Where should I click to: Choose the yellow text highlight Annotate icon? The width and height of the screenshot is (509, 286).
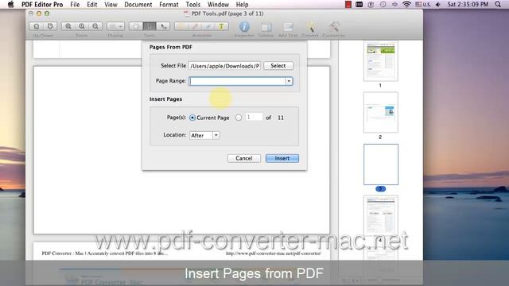point(221,26)
